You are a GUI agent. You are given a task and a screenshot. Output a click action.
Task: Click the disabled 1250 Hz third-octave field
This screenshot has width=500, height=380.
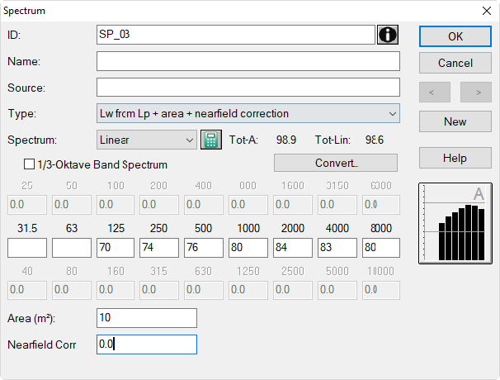point(248,290)
